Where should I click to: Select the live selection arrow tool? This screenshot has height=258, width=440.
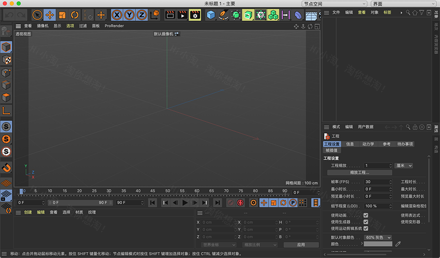tap(37, 15)
